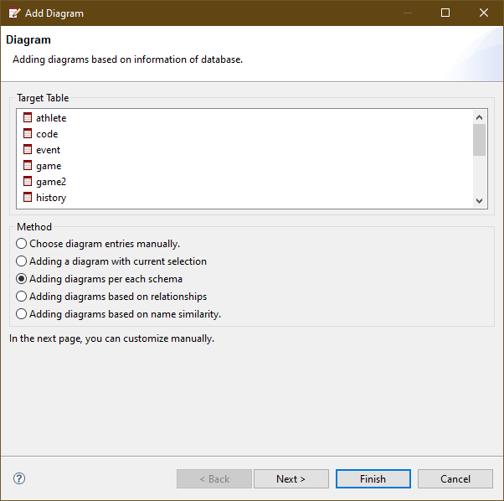Click the table icon next to event
This screenshot has height=501, width=504.
tap(28, 150)
